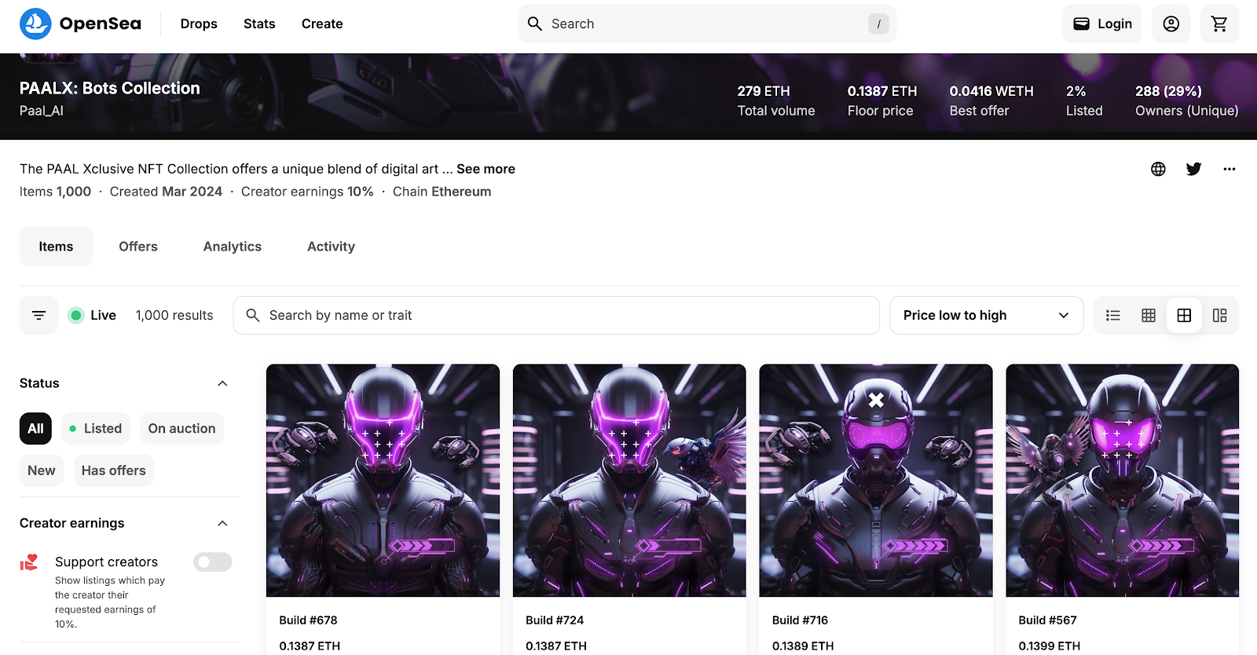Click the 0.1399 ETH price

[1050, 646]
